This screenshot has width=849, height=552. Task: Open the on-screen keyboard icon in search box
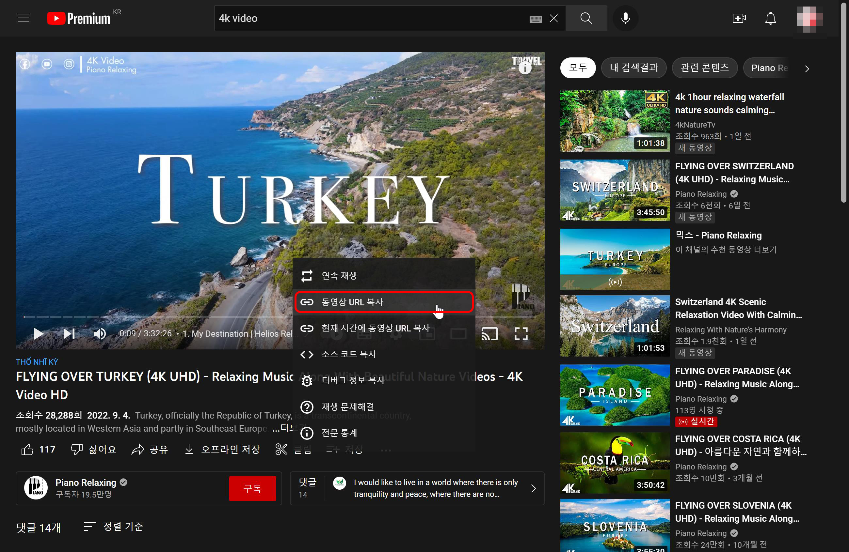pos(536,19)
